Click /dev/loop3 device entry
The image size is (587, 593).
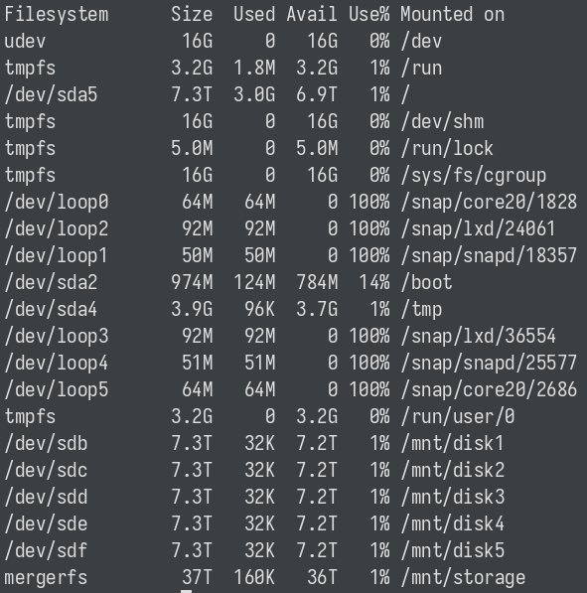tap(57, 336)
